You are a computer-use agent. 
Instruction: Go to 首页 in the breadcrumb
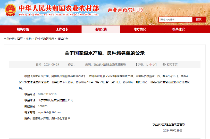pyautogui.click(x=20, y=39)
